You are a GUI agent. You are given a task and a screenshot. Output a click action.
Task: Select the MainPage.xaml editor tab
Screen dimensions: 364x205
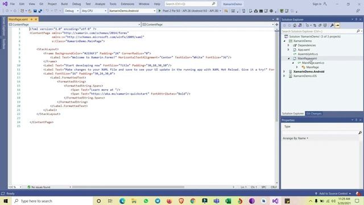tap(18, 19)
